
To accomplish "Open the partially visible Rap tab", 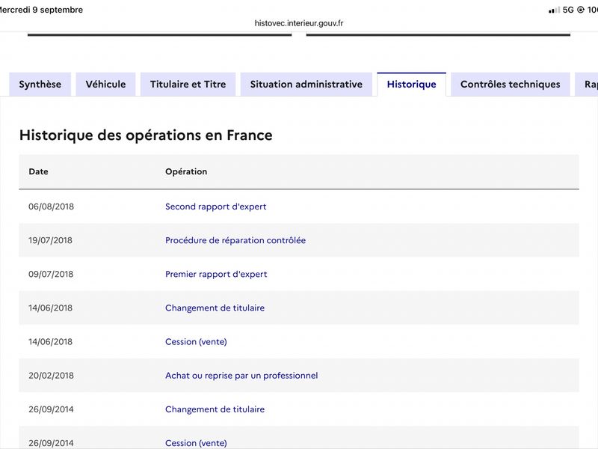I will point(588,85).
